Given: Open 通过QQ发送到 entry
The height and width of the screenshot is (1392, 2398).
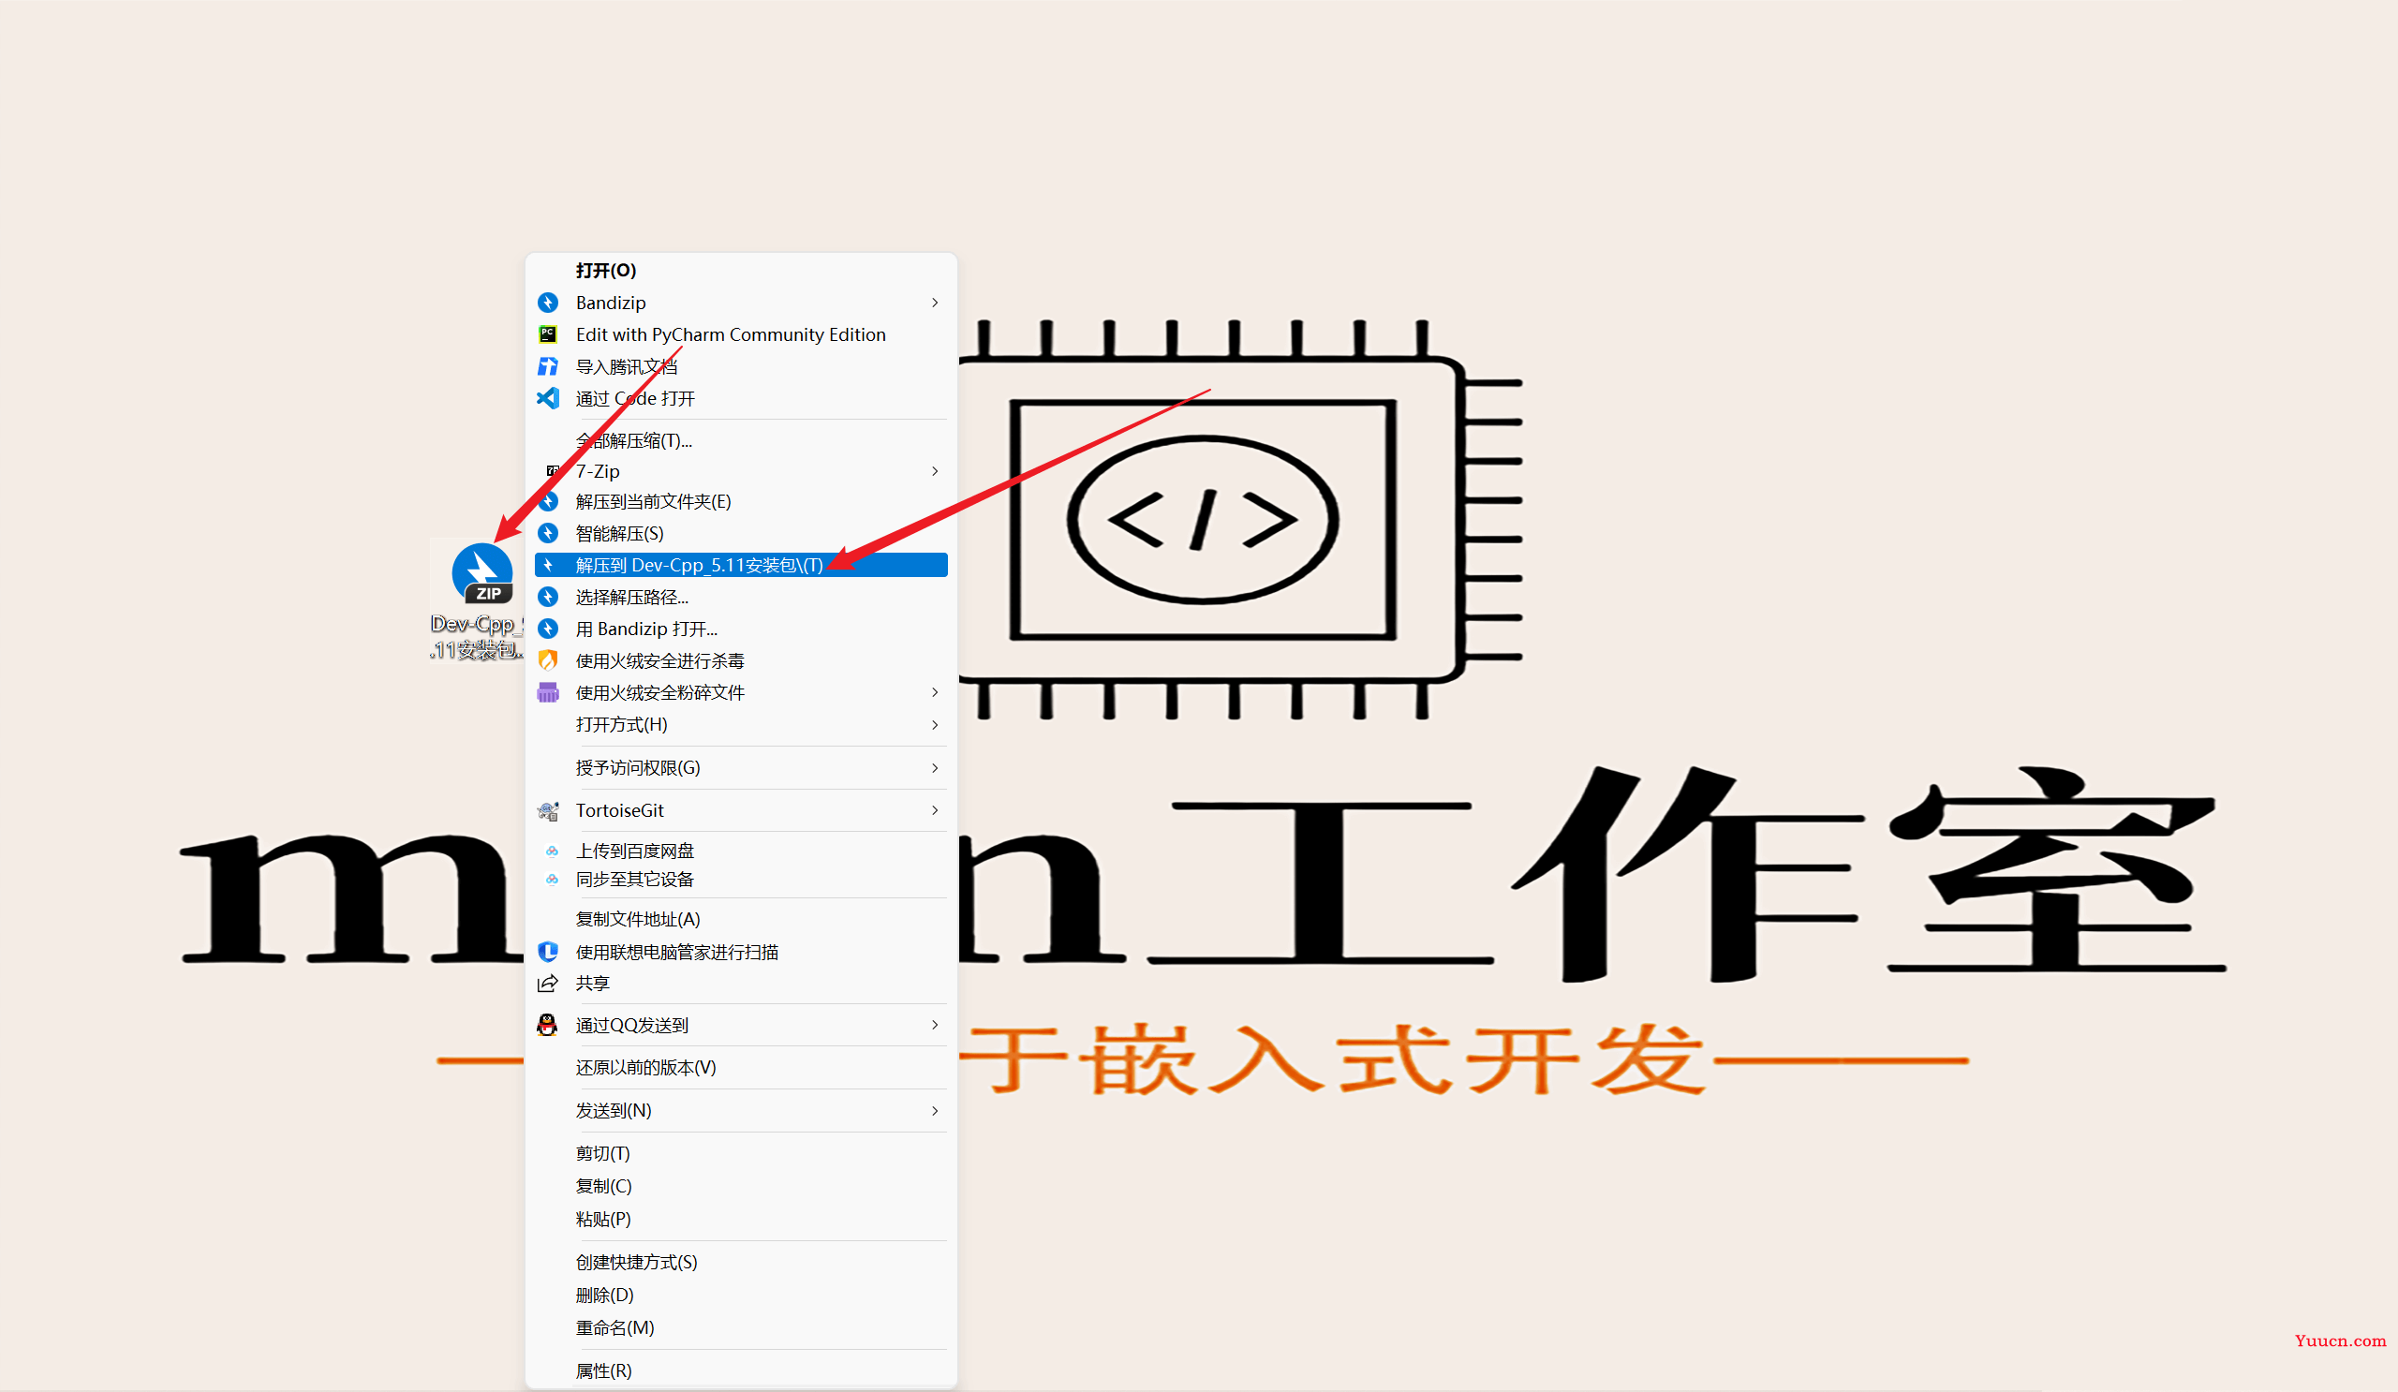Looking at the screenshot, I should click(x=741, y=1025).
